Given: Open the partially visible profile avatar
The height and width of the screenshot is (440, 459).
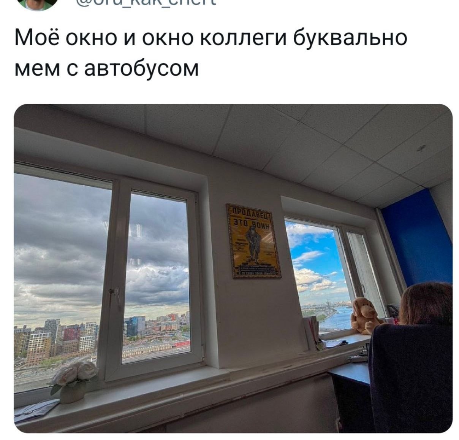Looking at the screenshot, I should (x=38, y=4).
